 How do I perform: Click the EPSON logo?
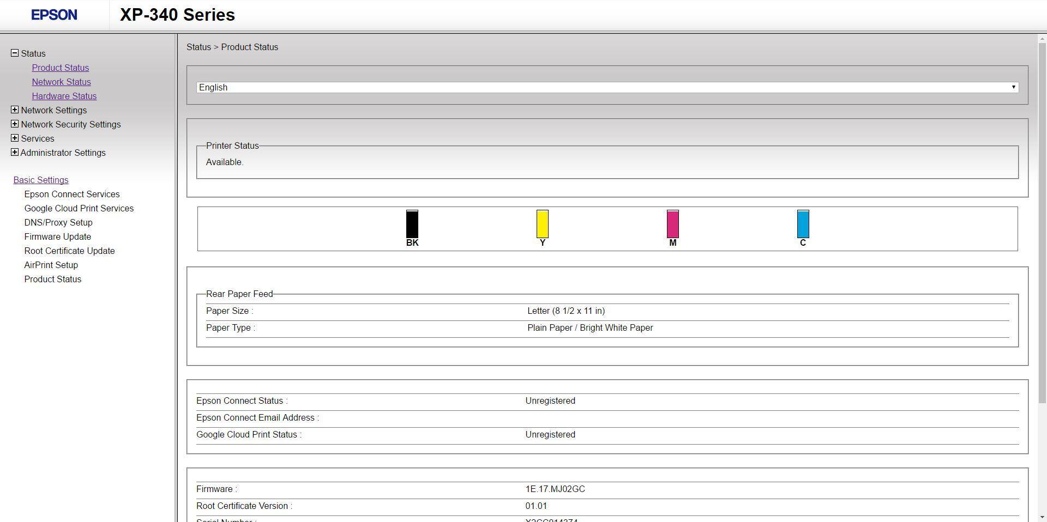coord(54,15)
